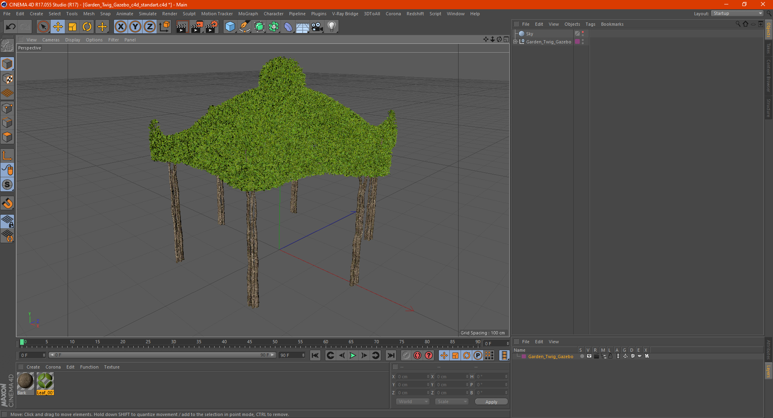Toggle Garden_Twig_Gazebo visibility dots
Screen dimensions: 773x418
[x=583, y=42]
